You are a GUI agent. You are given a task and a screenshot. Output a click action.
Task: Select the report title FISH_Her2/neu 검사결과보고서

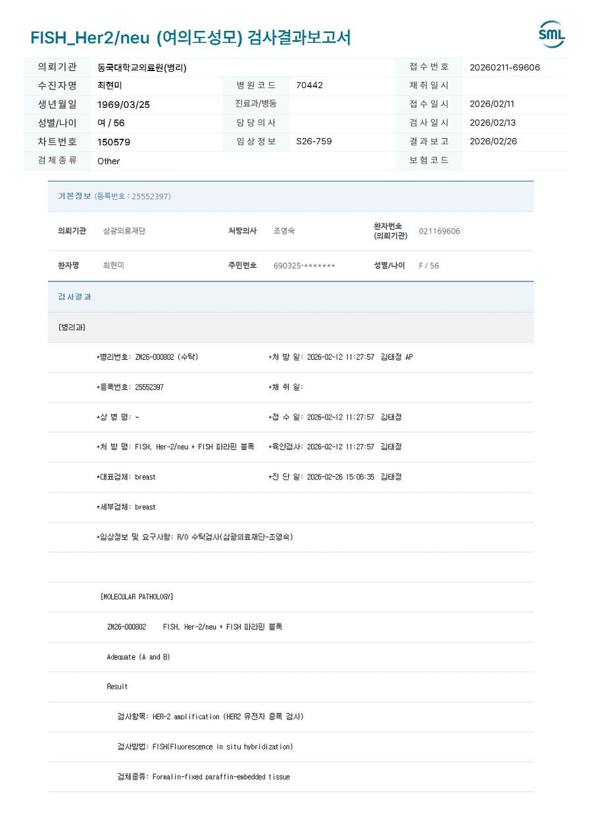(191, 37)
